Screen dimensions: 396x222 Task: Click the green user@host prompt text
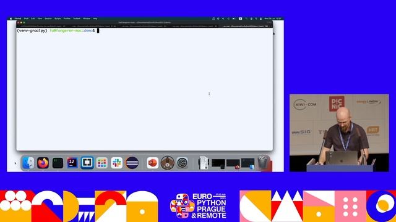[x=66, y=31]
